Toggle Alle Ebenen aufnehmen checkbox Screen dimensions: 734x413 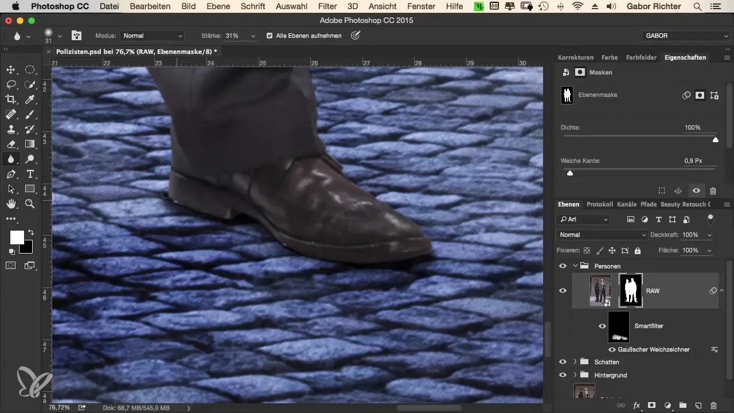[x=270, y=36]
